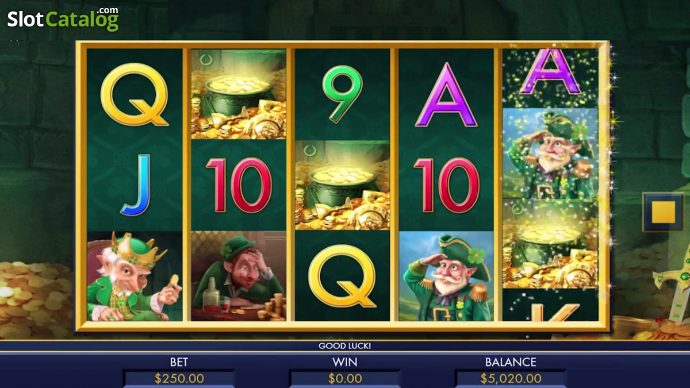Image resolution: width=690 pixels, height=388 pixels.
Task: Select the BET amount field showing $250.00
Action: pos(179,378)
